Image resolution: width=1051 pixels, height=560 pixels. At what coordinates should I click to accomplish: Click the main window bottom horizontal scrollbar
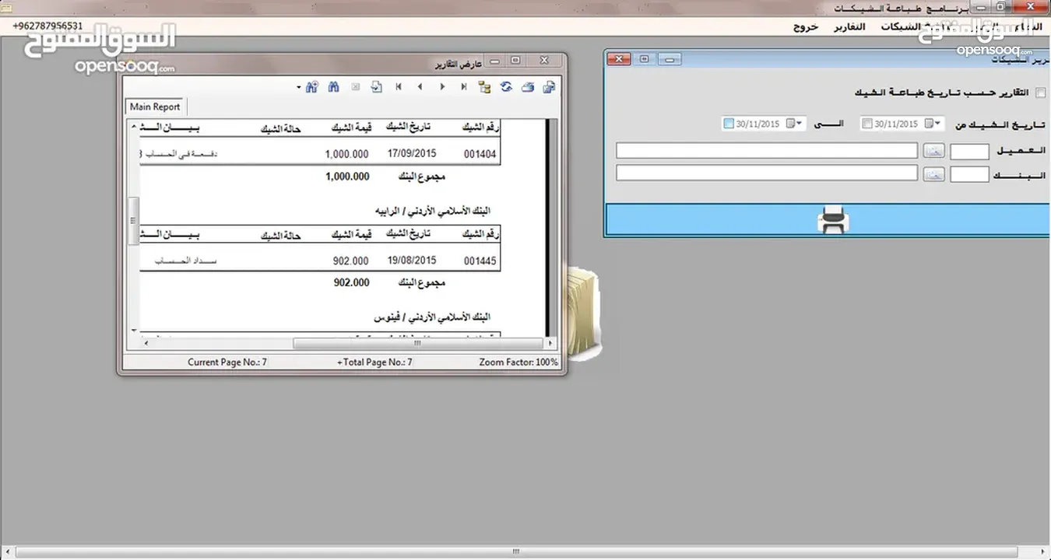(x=516, y=551)
